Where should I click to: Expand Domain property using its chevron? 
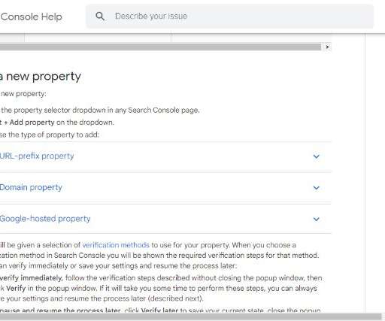[x=317, y=188]
